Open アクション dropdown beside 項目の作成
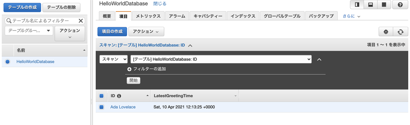The width and height of the screenshot is (410, 125). point(146,32)
